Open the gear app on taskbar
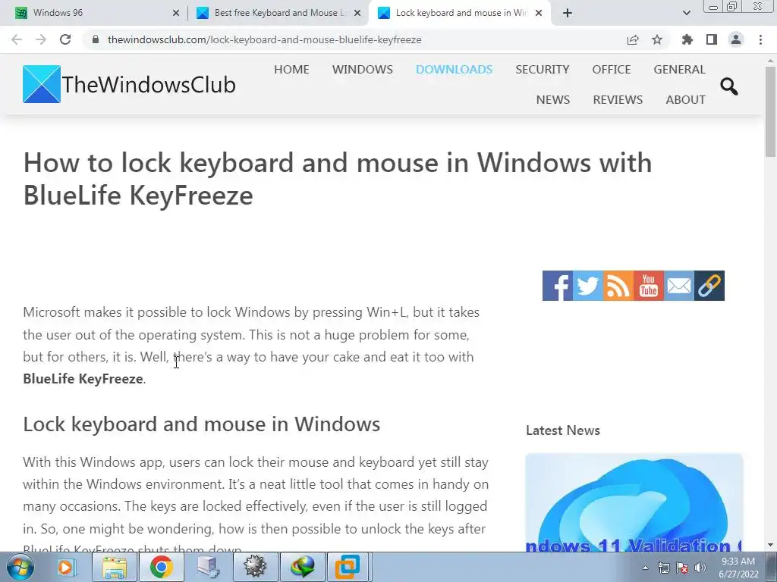This screenshot has height=582, width=777. [x=255, y=567]
